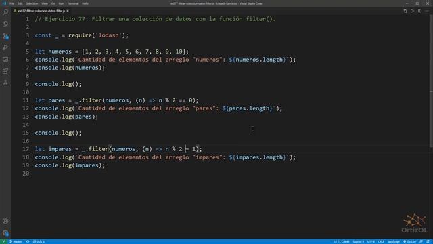This screenshot has height=244, width=433.
Task: Click the remote window indicator in status bar
Action: click(x=3, y=241)
